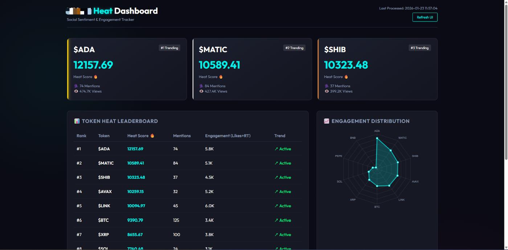Image resolution: width=508 pixels, height=250 pixels.
Task: Click the fire icon in Heat Score column header
Action: coord(152,136)
